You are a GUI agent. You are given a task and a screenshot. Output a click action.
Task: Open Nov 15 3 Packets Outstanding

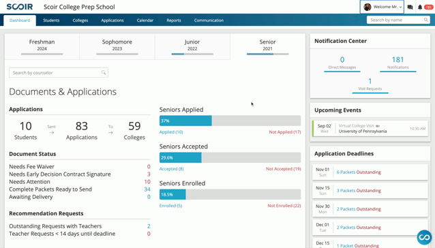tap(370, 190)
